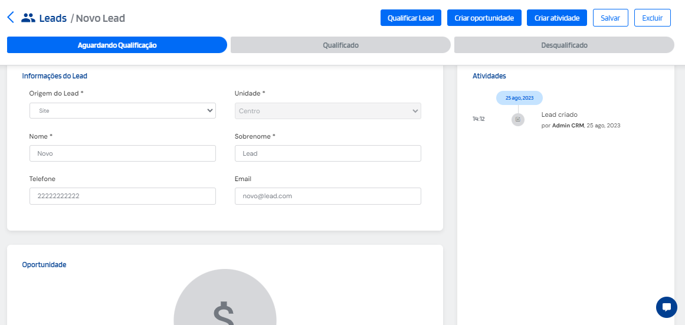Screen dimensions: 685x325
Task: Click the Qualificar Lead button
Action: (x=411, y=18)
